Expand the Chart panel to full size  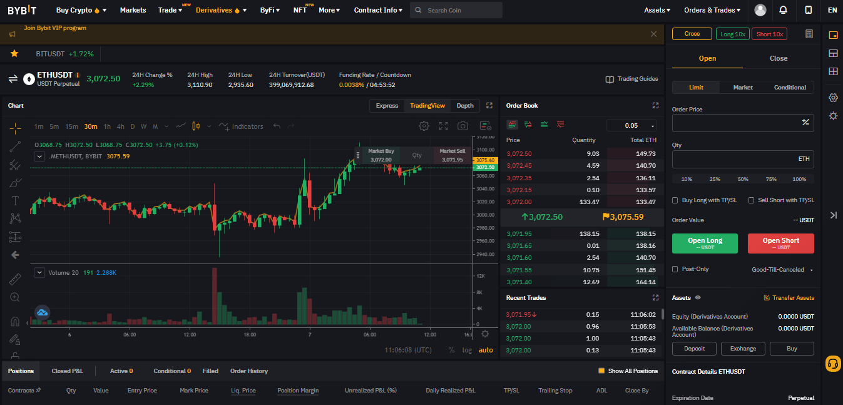pos(489,105)
